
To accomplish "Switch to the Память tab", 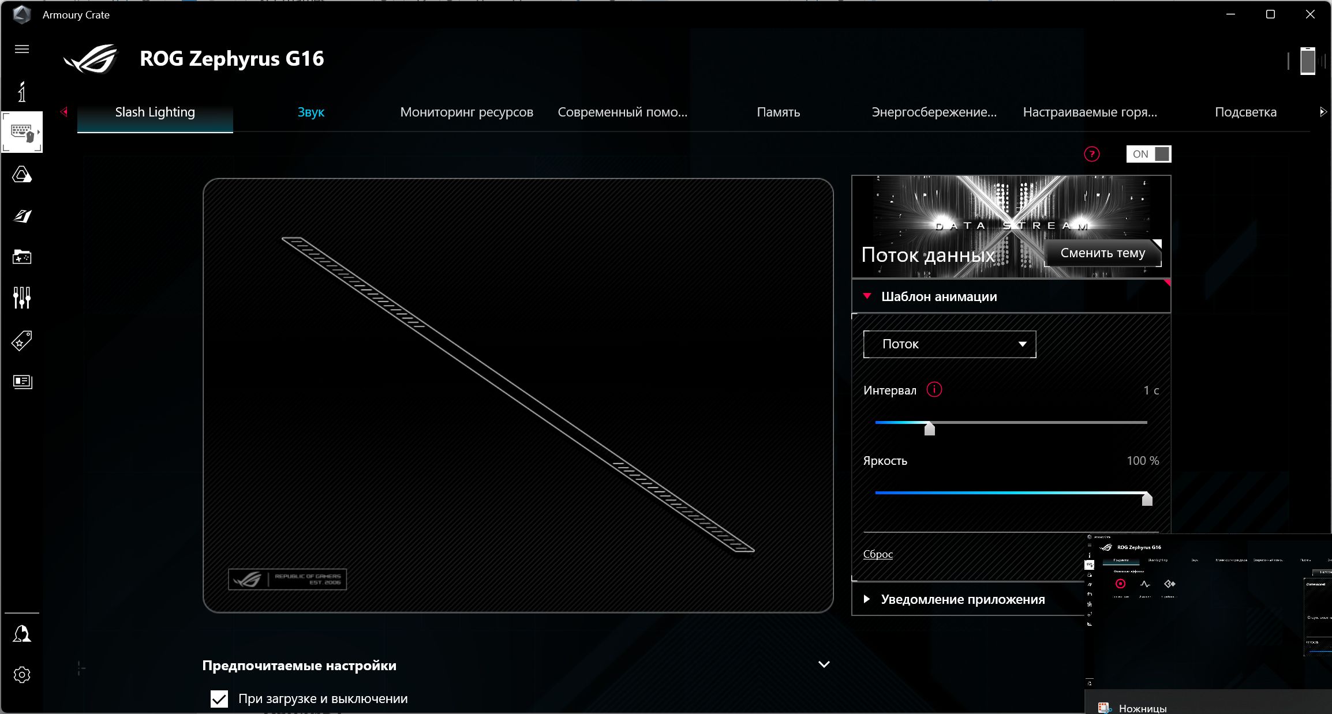I will (778, 112).
